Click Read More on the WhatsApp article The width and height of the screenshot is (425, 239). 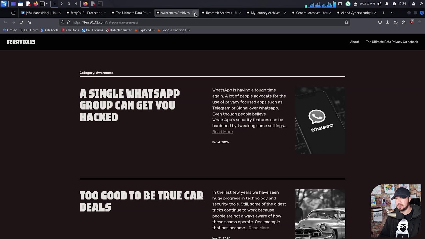[x=222, y=132]
